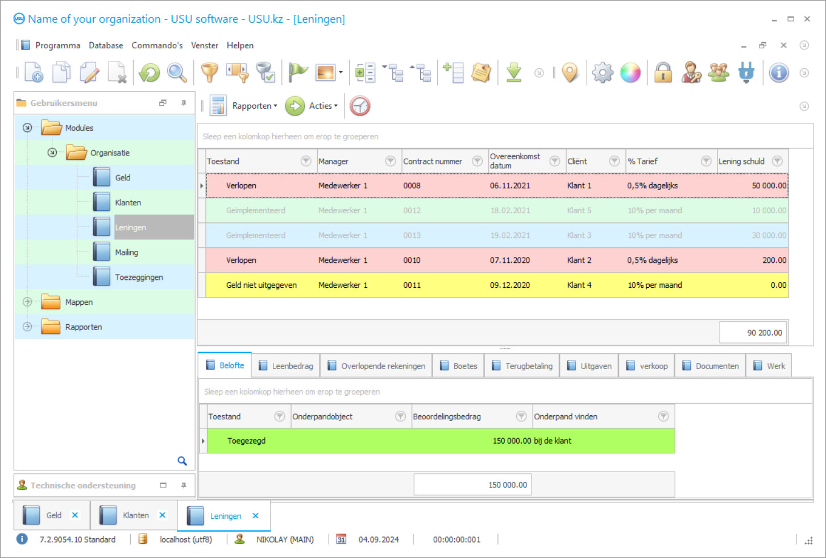Switch to the Terugbetaling tab

(x=522, y=366)
